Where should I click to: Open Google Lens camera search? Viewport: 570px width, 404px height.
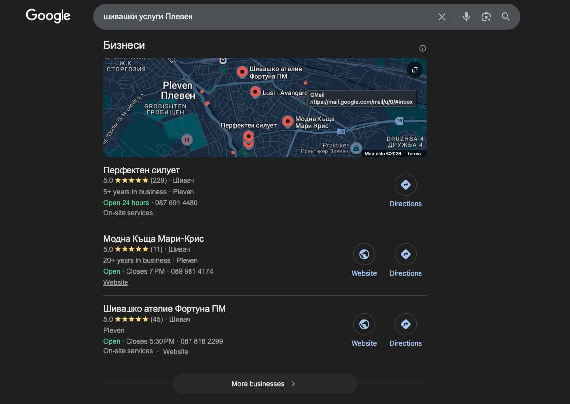coord(486,16)
